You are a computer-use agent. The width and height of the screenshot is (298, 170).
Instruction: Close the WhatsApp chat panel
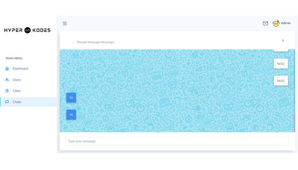click(x=283, y=40)
